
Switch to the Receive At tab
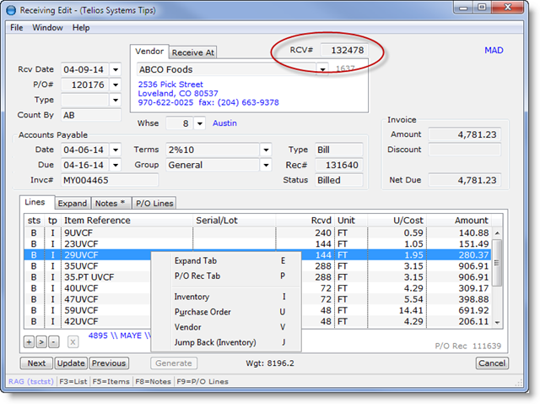(x=193, y=52)
